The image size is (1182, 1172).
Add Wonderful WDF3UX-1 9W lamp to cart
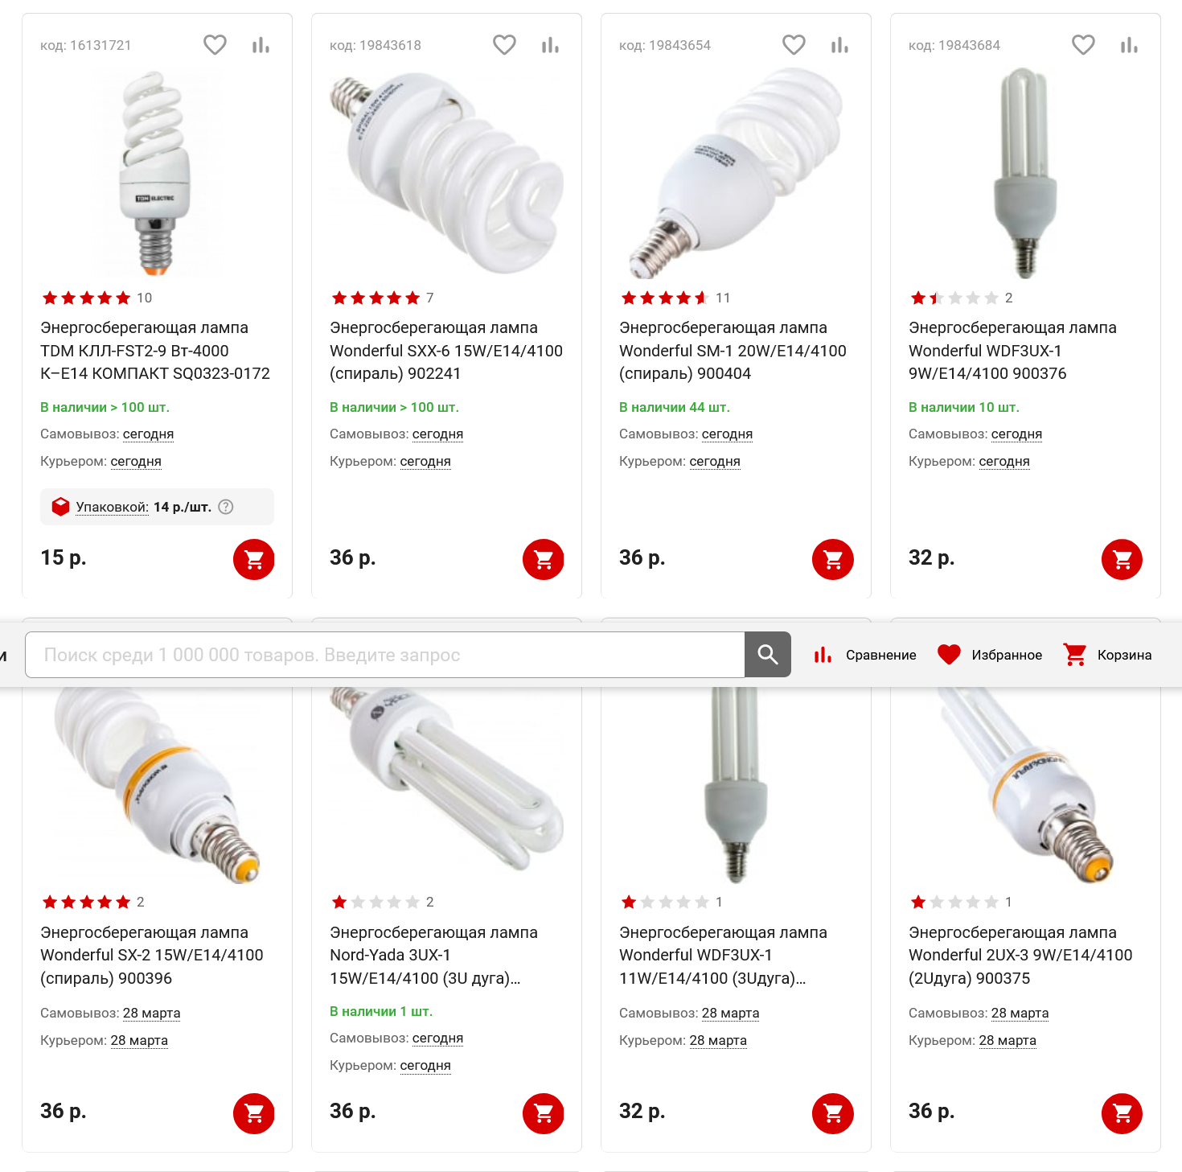pos(1122,559)
